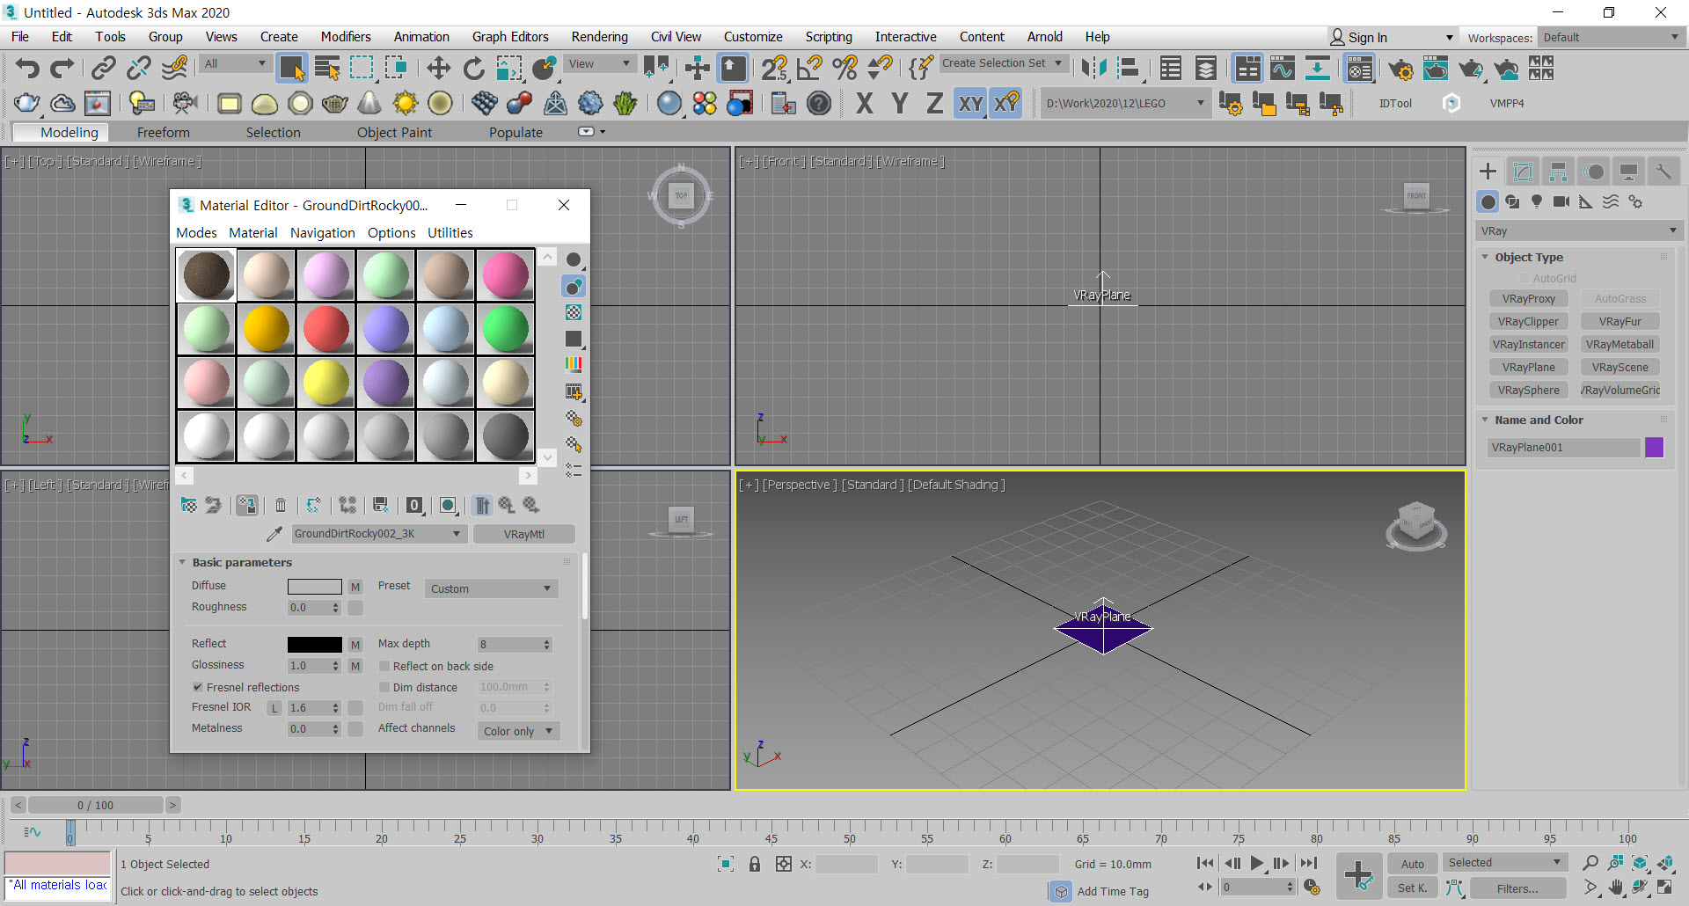Click the VRayMtl material type button
This screenshot has height=906, width=1689.
[523, 534]
